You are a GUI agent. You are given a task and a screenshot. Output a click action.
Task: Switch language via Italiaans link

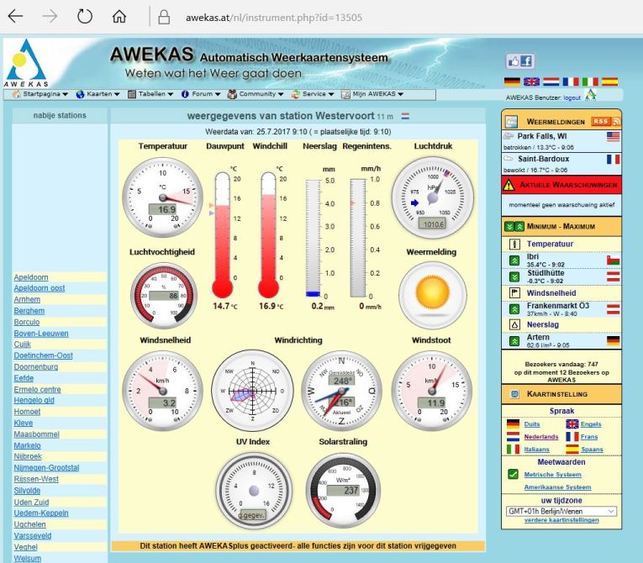click(x=536, y=450)
